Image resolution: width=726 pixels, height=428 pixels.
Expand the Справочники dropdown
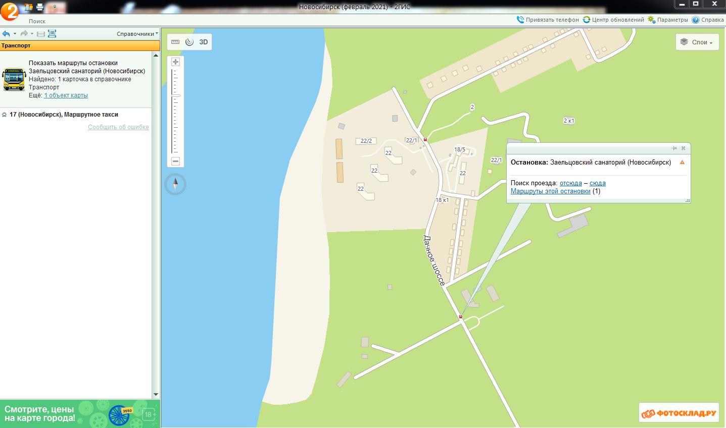point(137,34)
